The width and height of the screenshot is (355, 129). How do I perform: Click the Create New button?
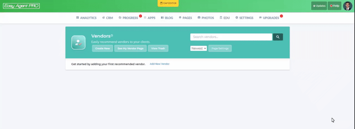(x=102, y=48)
